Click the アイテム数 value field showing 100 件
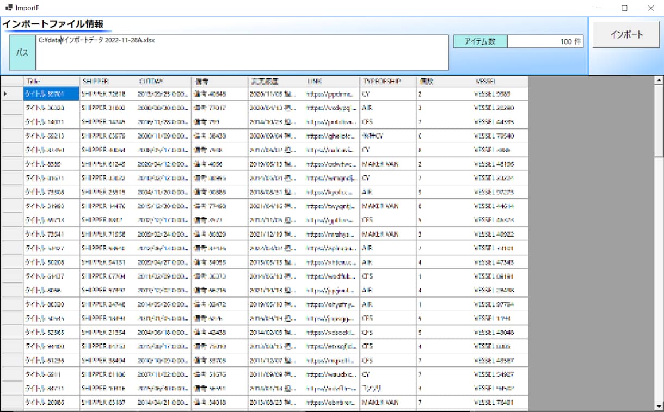The width and height of the screenshot is (664, 412). (x=545, y=41)
